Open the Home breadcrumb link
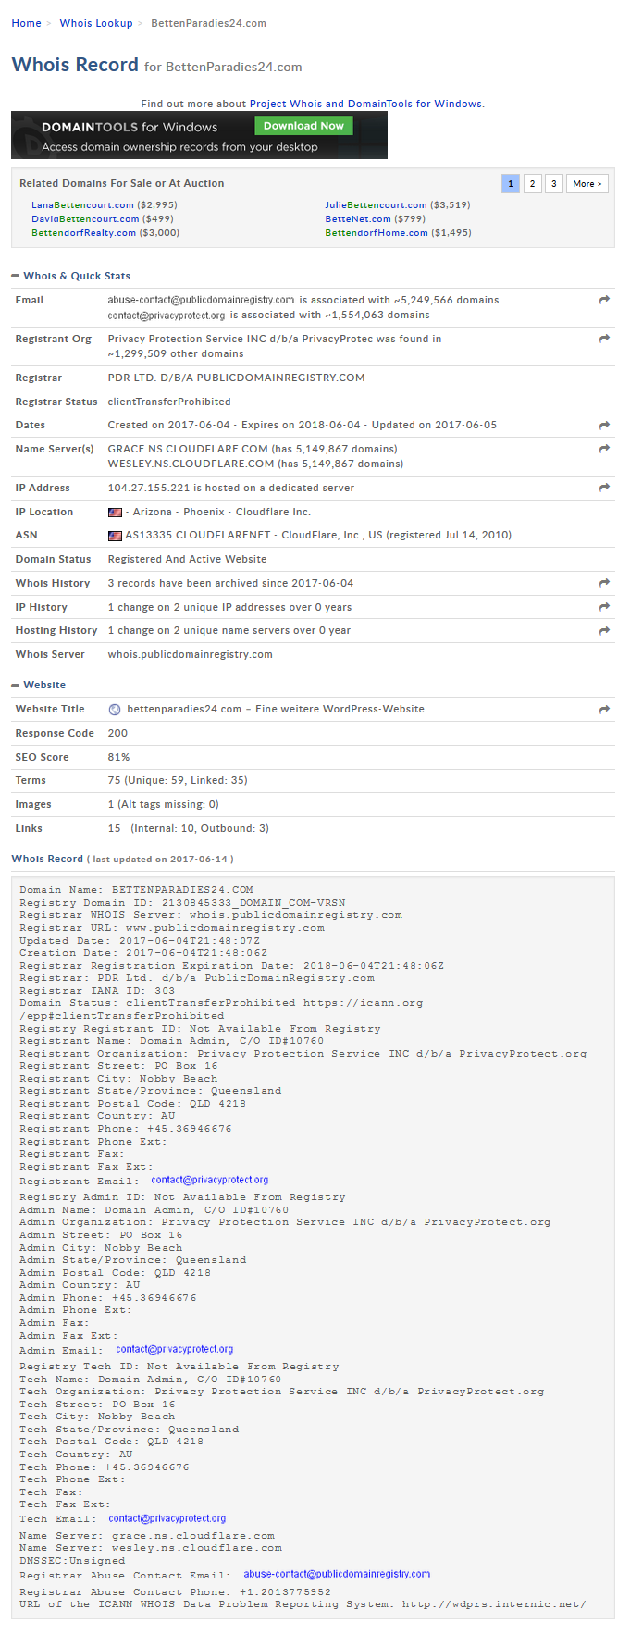This screenshot has width=630, height=1634. (26, 23)
